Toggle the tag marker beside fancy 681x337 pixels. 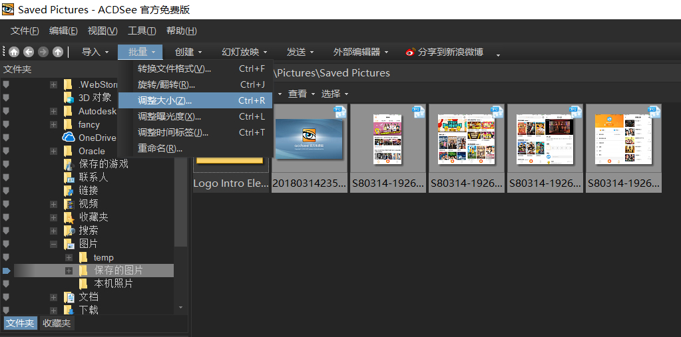pyautogui.click(x=6, y=124)
